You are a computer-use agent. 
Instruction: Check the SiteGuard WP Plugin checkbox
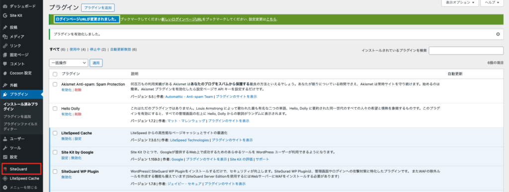(x=55, y=171)
